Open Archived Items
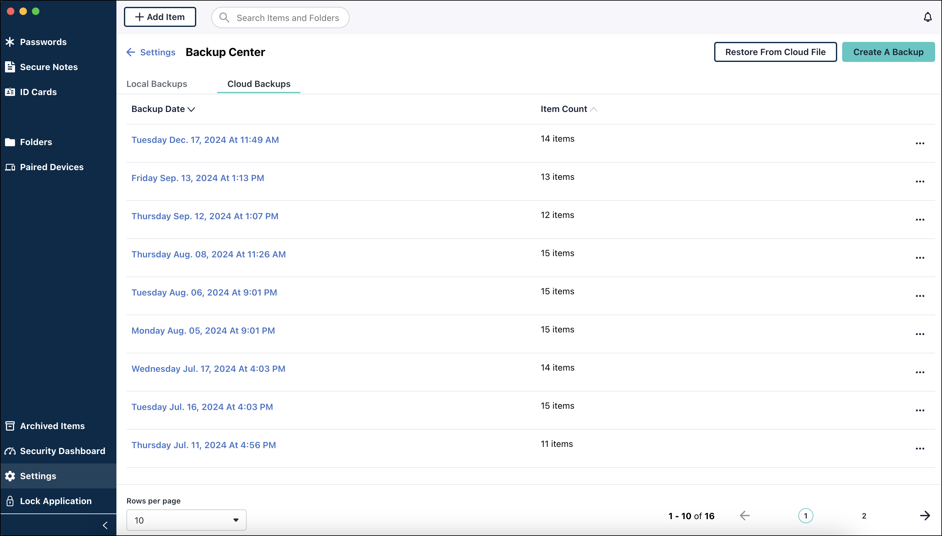This screenshot has width=942, height=536. click(53, 426)
